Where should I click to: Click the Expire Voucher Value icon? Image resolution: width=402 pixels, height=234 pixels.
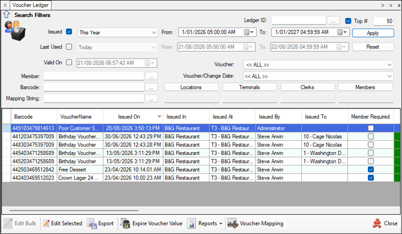tap(125, 223)
